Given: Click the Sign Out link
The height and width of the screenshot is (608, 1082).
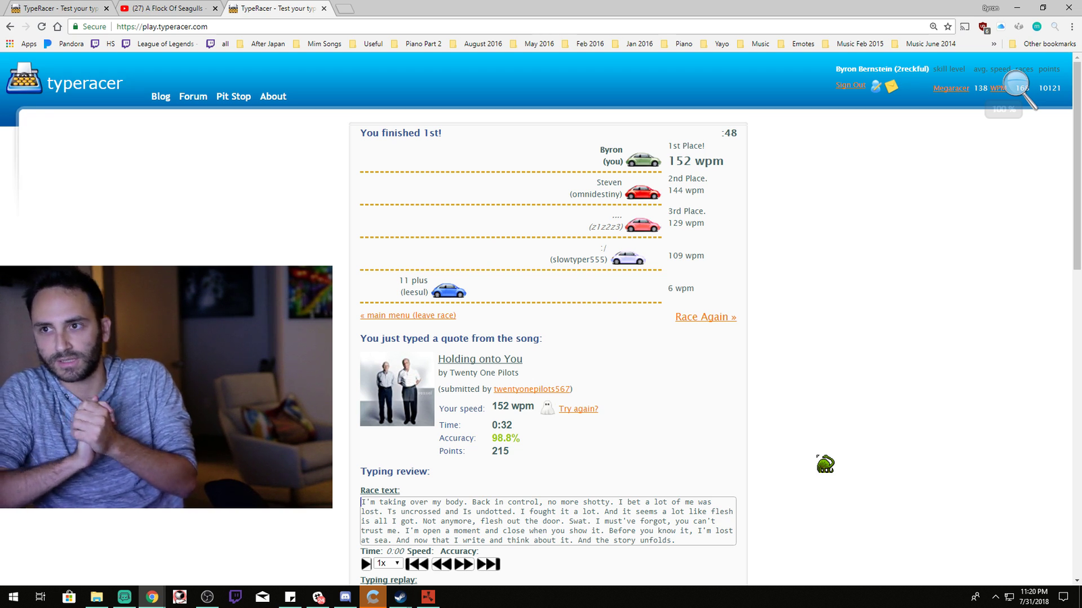Looking at the screenshot, I should [x=850, y=85].
